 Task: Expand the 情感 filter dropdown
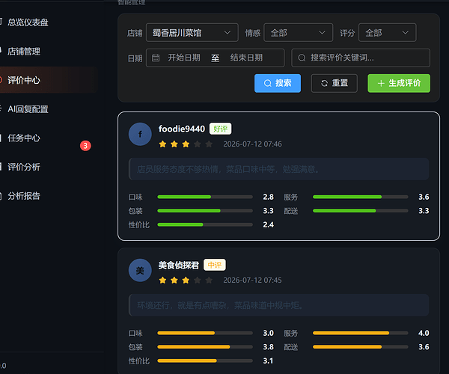click(298, 33)
